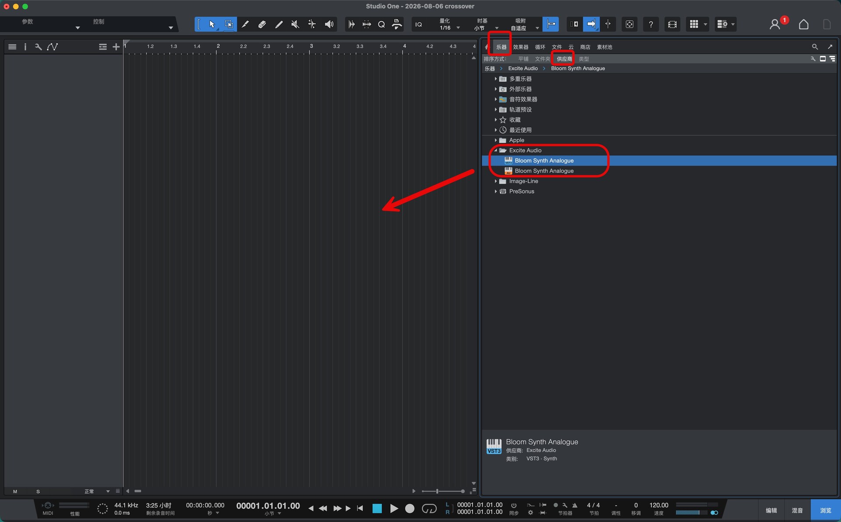
Task: Open the parameter dropdown arrow
Action: [78, 28]
